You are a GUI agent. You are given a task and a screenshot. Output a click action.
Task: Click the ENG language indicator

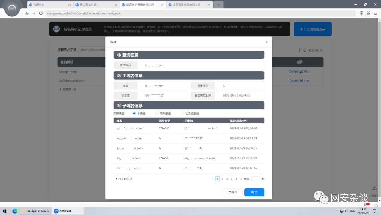[352, 211]
